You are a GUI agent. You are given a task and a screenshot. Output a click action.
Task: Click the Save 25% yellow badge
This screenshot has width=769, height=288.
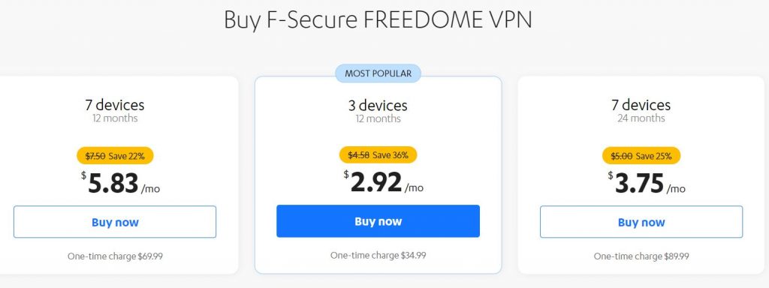point(641,156)
